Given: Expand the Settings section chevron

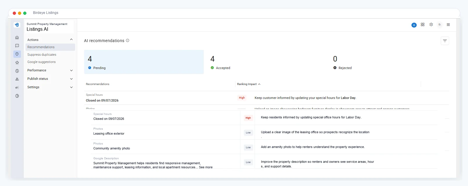Looking at the screenshot, I should tap(71, 87).
